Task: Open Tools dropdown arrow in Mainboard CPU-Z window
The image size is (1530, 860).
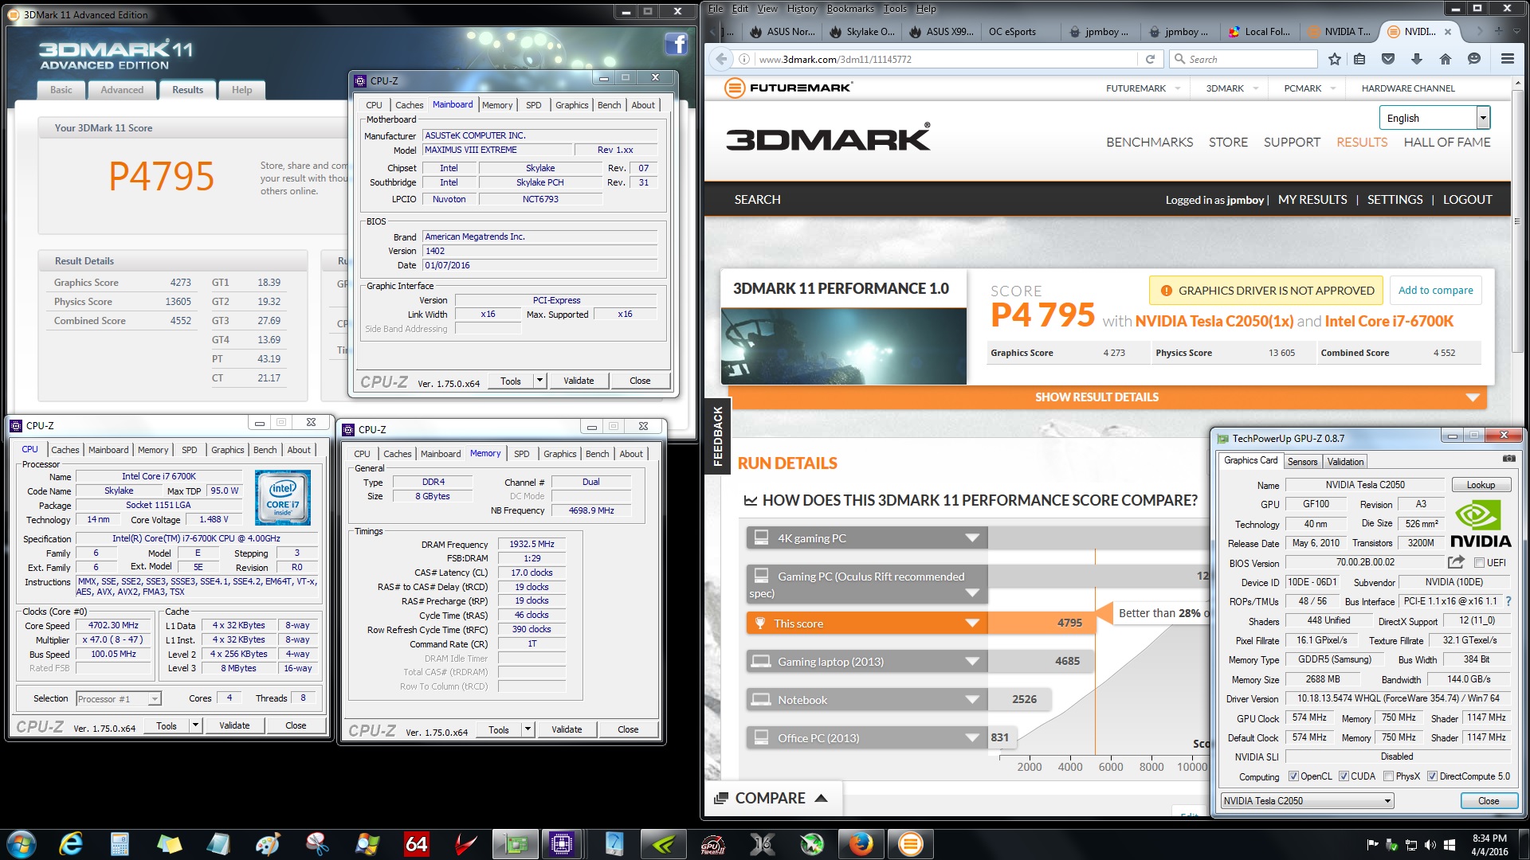Action: [539, 381]
